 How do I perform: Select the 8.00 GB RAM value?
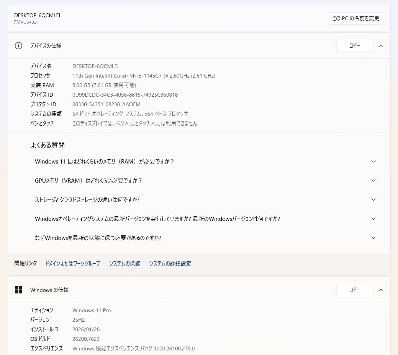(x=104, y=85)
